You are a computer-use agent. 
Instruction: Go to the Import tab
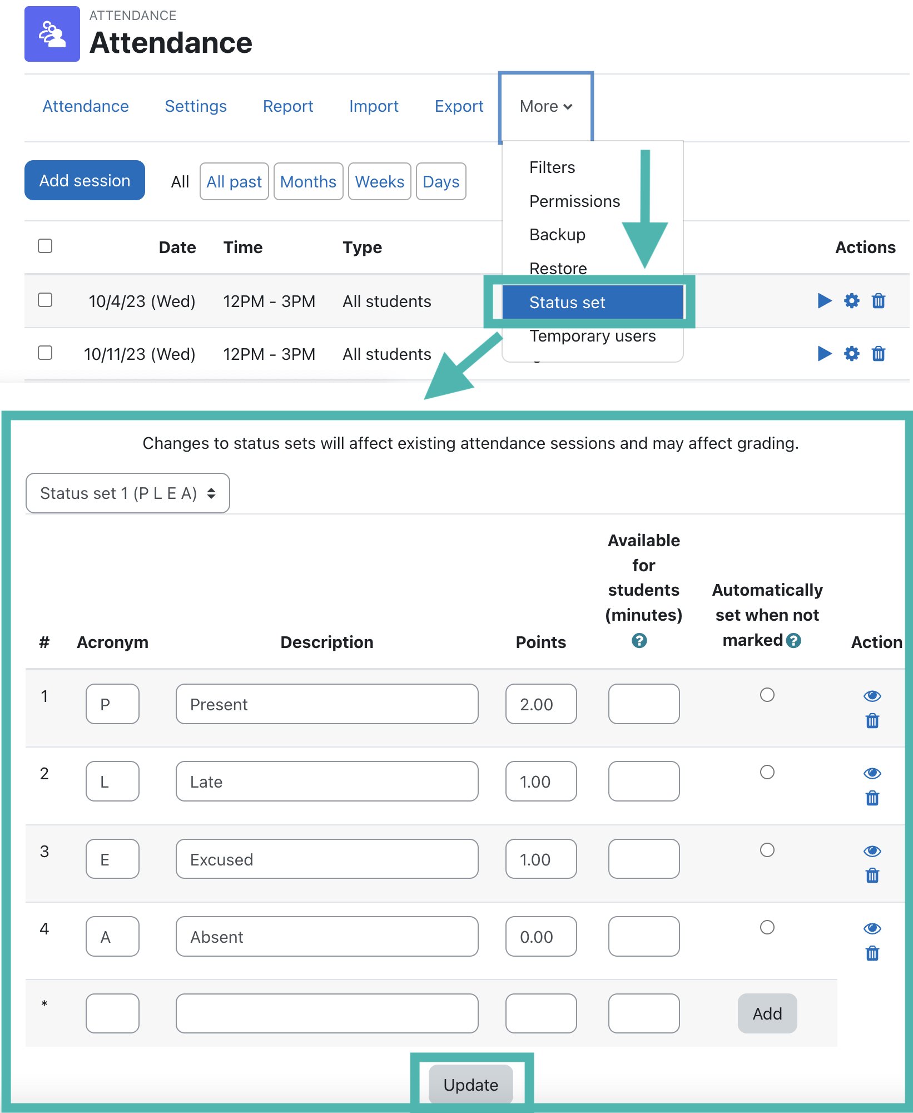374,106
